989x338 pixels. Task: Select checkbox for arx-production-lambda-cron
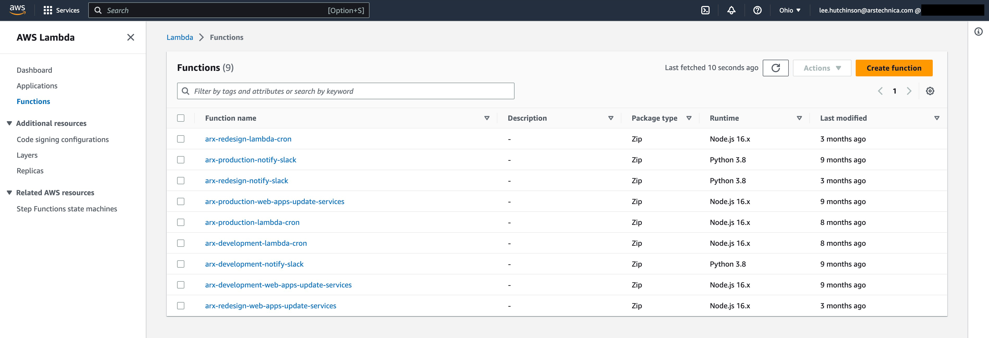point(181,222)
